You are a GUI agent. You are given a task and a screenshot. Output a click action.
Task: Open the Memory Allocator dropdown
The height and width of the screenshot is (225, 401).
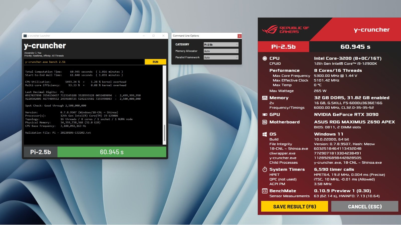click(221, 51)
